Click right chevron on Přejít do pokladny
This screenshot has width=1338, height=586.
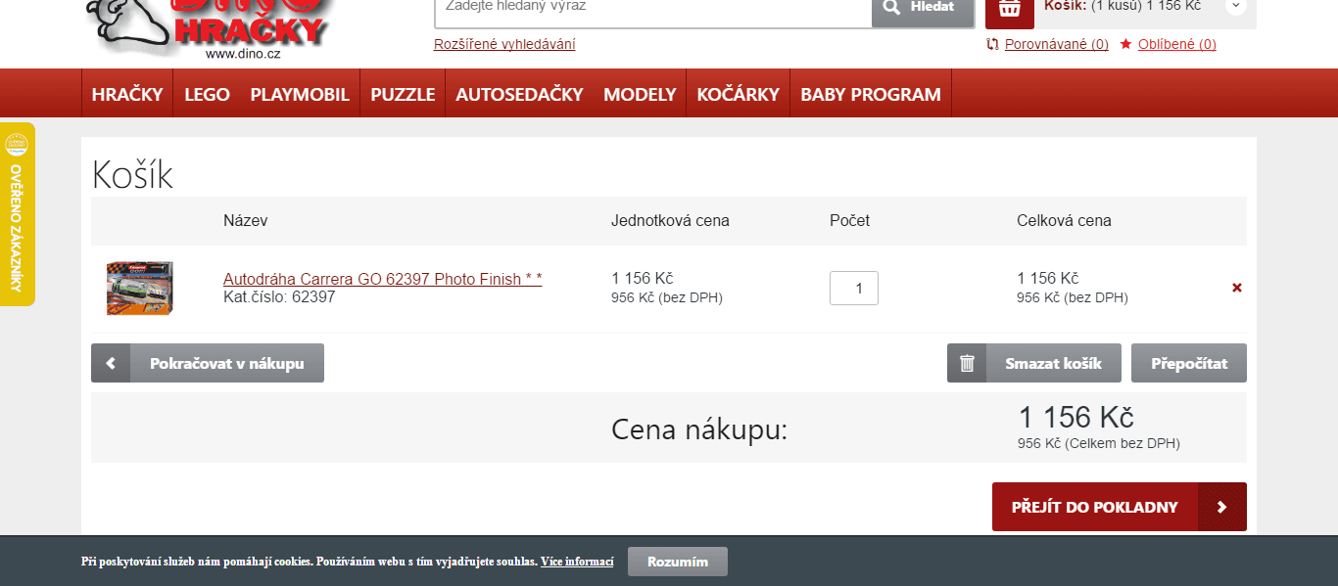click(x=1221, y=507)
